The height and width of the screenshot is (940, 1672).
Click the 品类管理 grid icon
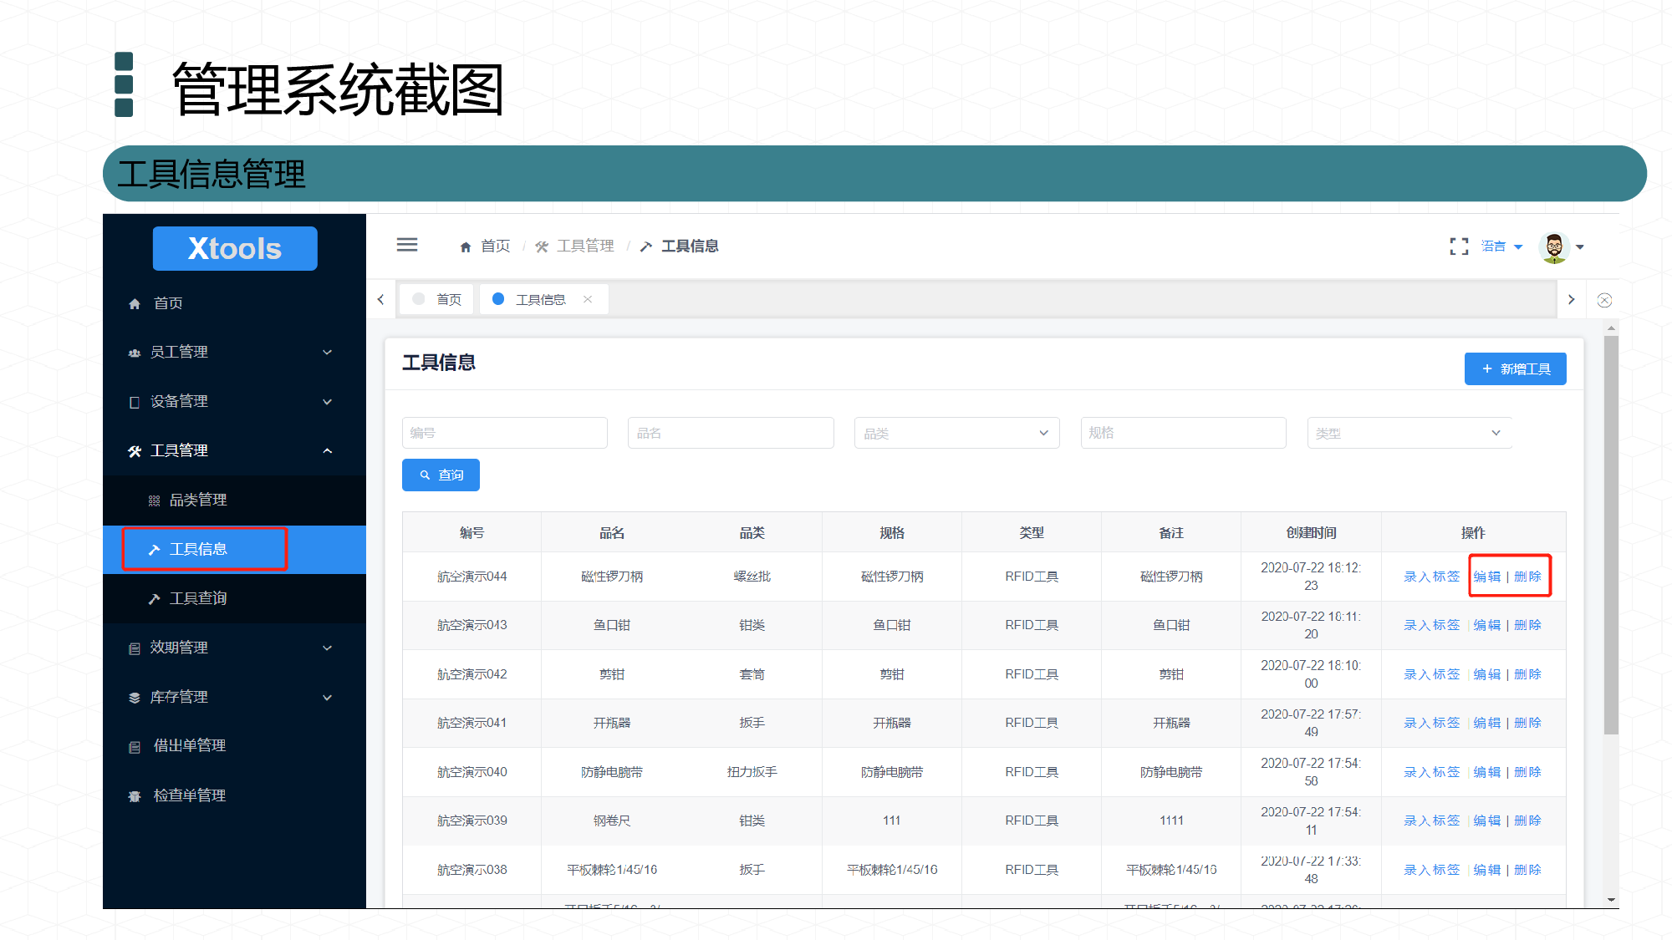click(154, 500)
